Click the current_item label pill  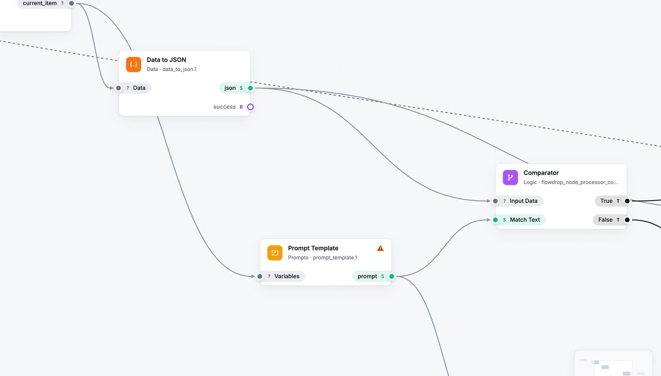click(x=43, y=4)
